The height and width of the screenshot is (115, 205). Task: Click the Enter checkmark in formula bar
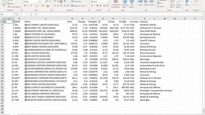coord(26,14)
